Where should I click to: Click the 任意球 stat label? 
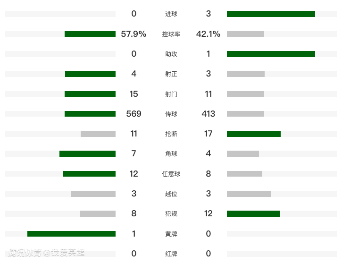coord(171,174)
